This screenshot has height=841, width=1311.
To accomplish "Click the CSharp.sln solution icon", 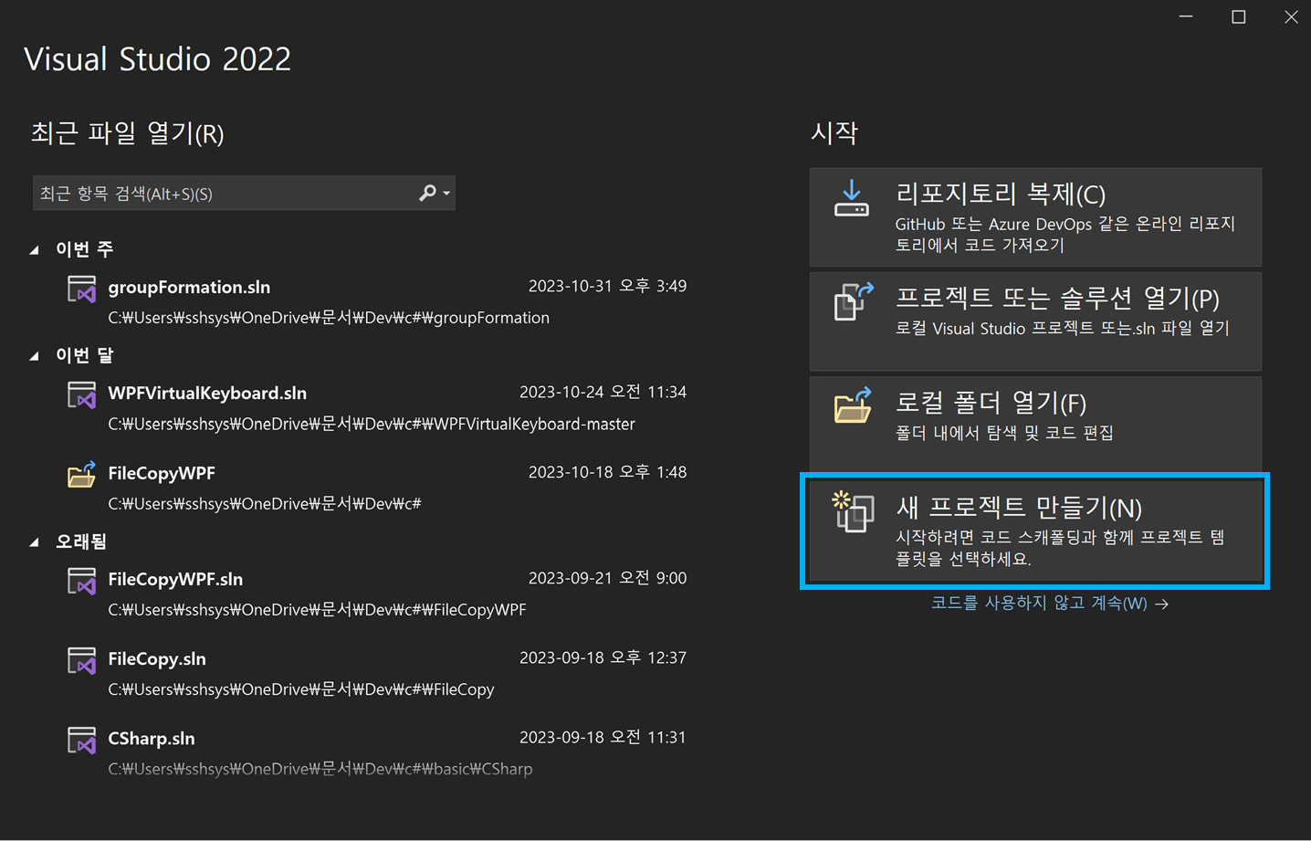I will tap(82, 741).
